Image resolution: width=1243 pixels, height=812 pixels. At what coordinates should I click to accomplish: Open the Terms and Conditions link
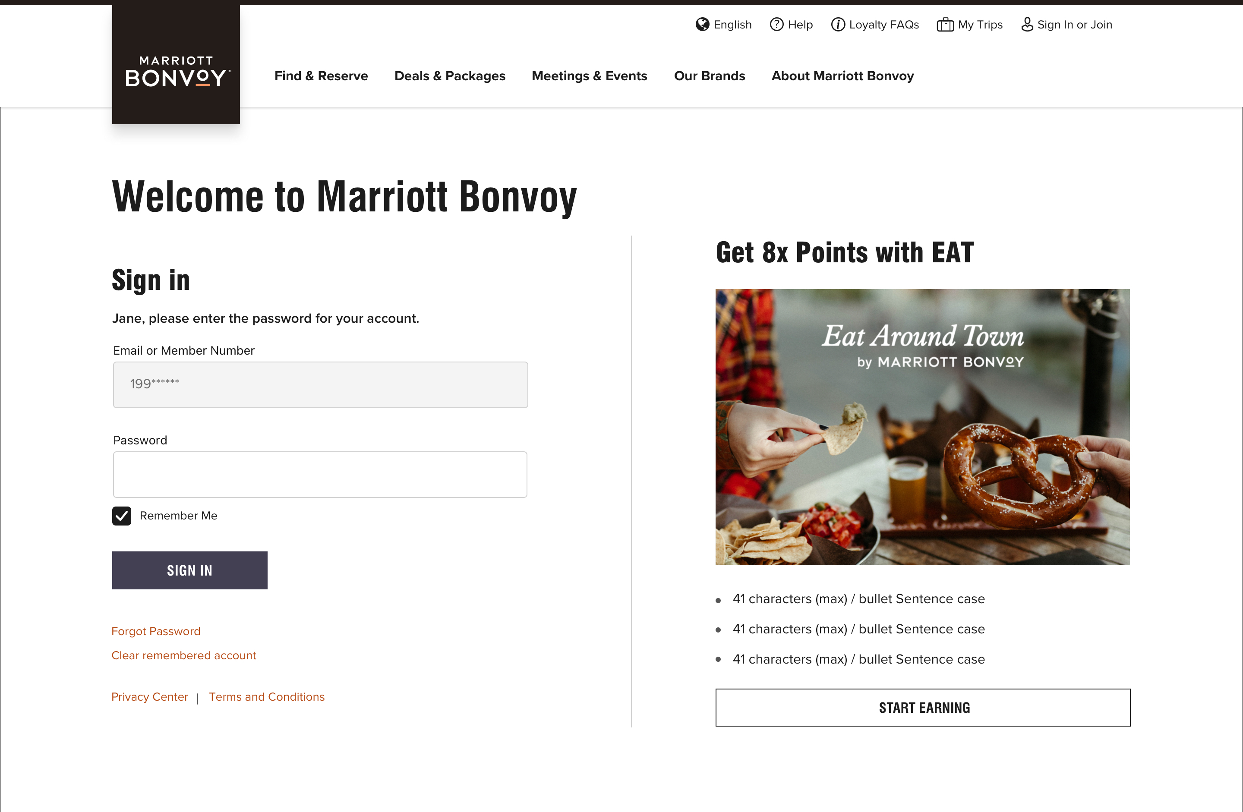tap(267, 697)
